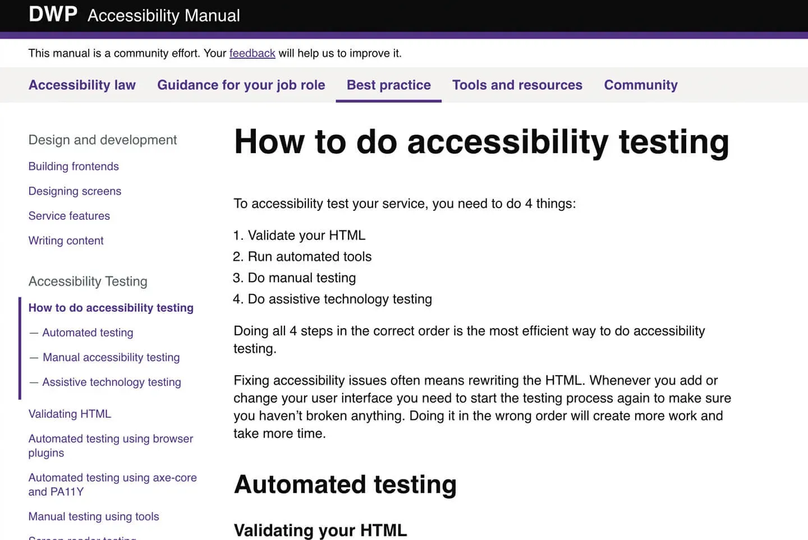The image size is (808, 540).
Task: Open the Writing content page
Action: tap(66, 240)
